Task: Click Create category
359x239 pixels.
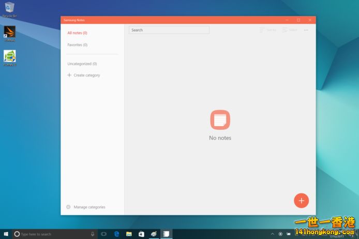Action: tap(87, 76)
